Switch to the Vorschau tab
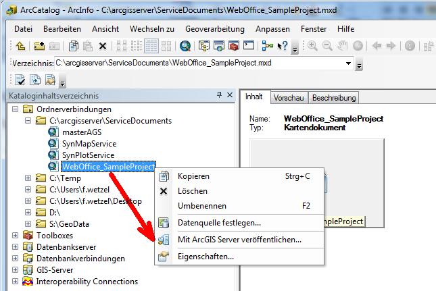Image resolution: width=436 pixels, height=291 pixels. tap(289, 97)
